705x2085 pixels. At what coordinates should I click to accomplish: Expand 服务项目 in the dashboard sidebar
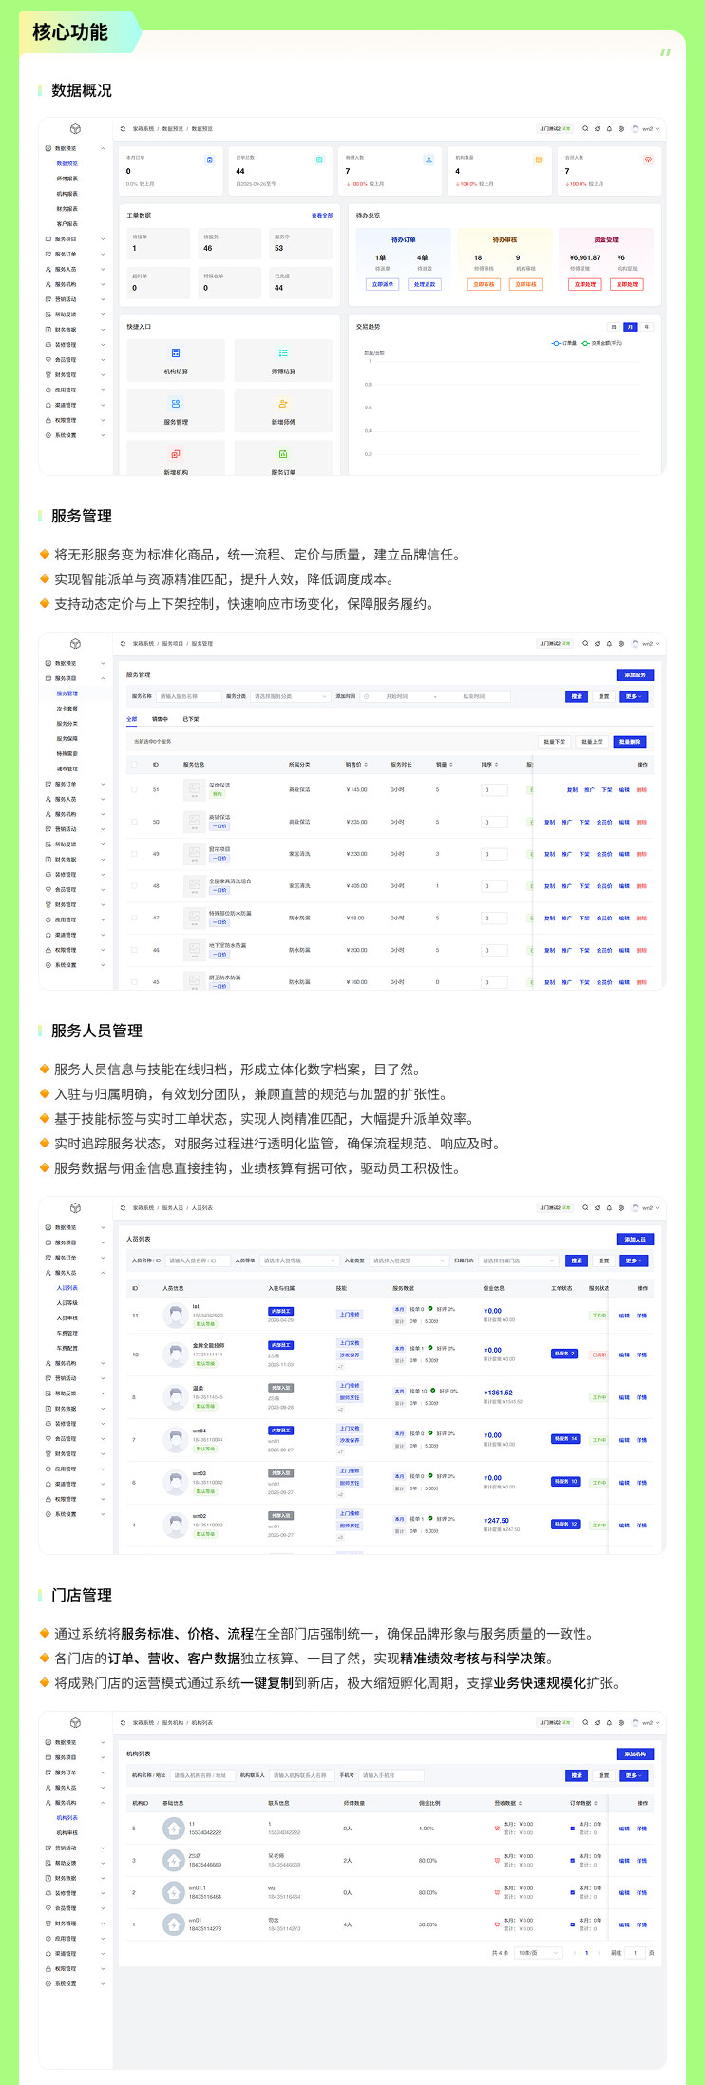74,239
